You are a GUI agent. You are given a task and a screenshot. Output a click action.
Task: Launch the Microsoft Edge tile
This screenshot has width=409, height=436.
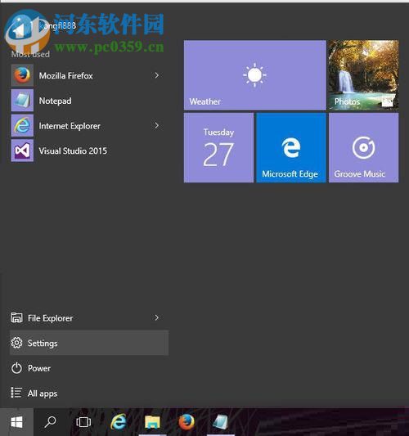pos(291,147)
